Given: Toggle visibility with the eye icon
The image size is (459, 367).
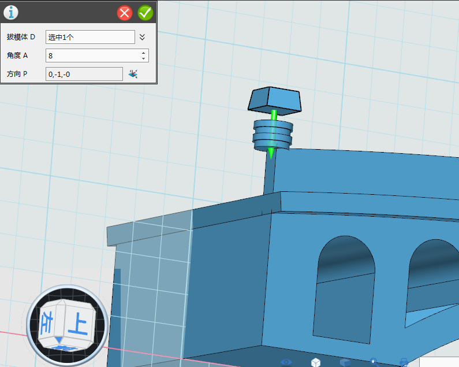Looking at the screenshot, I should [286, 362].
